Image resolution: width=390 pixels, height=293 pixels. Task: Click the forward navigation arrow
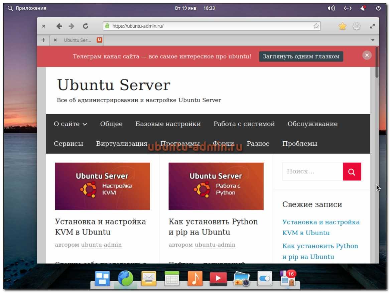(x=71, y=26)
